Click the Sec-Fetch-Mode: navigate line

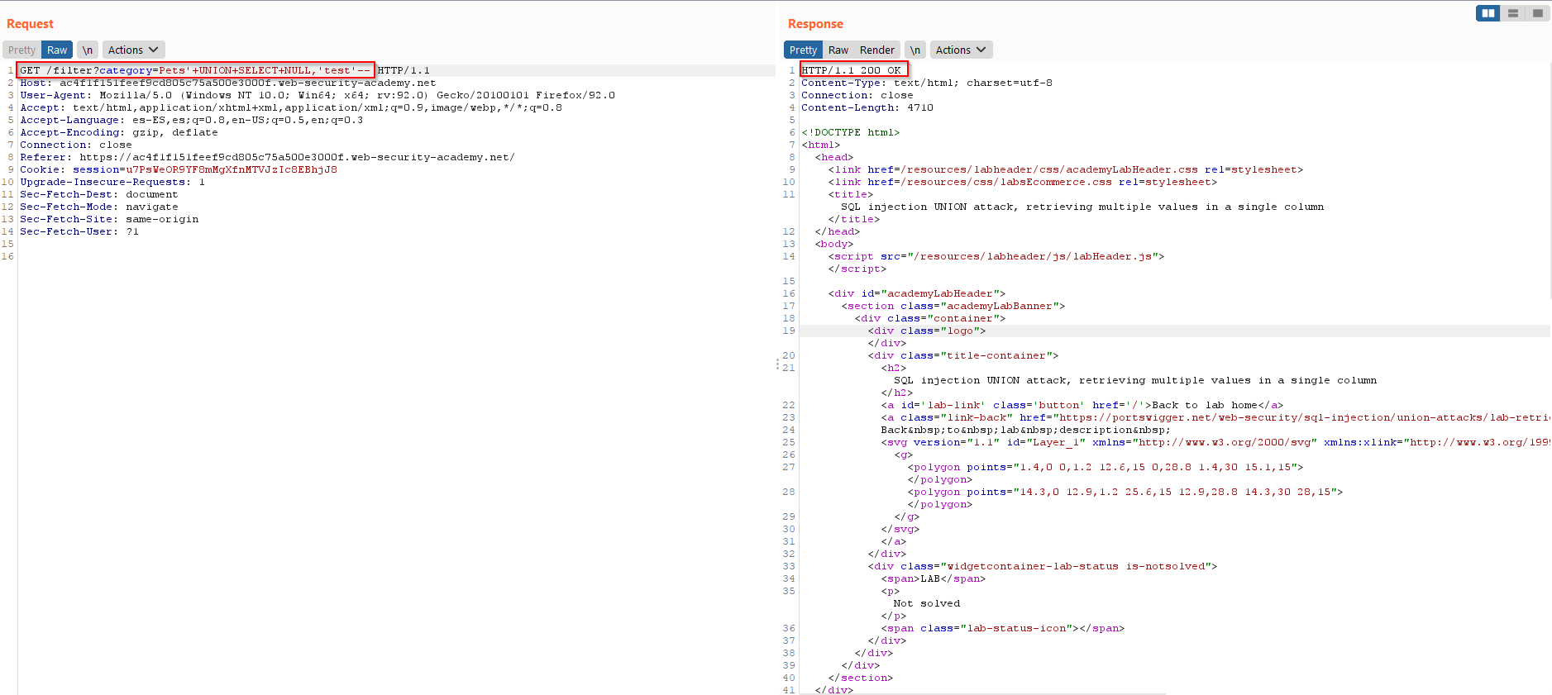point(99,207)
